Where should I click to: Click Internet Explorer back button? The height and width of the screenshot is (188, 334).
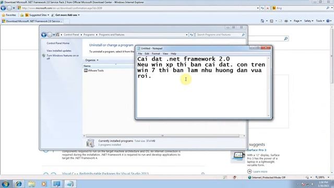[x=3, y=8]
